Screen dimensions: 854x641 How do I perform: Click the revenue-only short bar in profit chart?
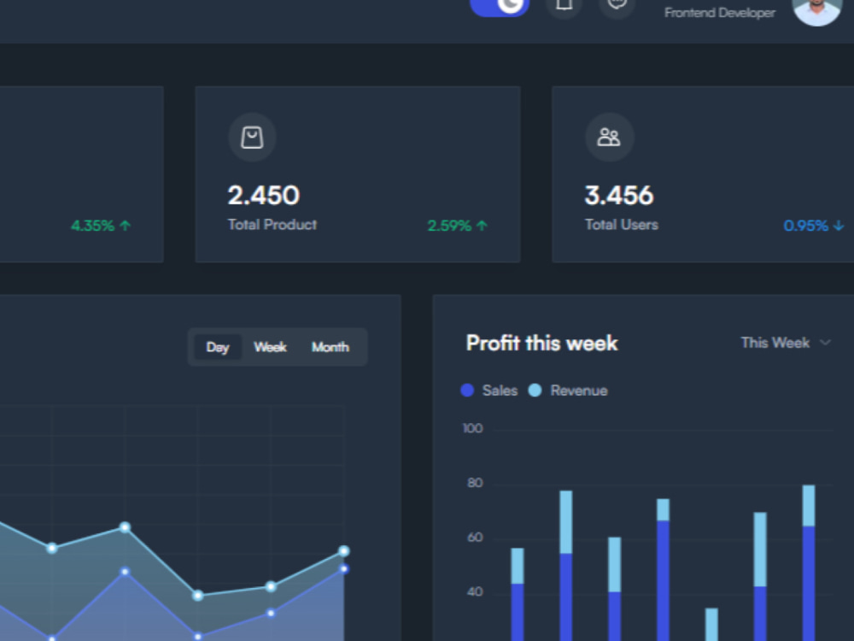[x=711, y=625]
